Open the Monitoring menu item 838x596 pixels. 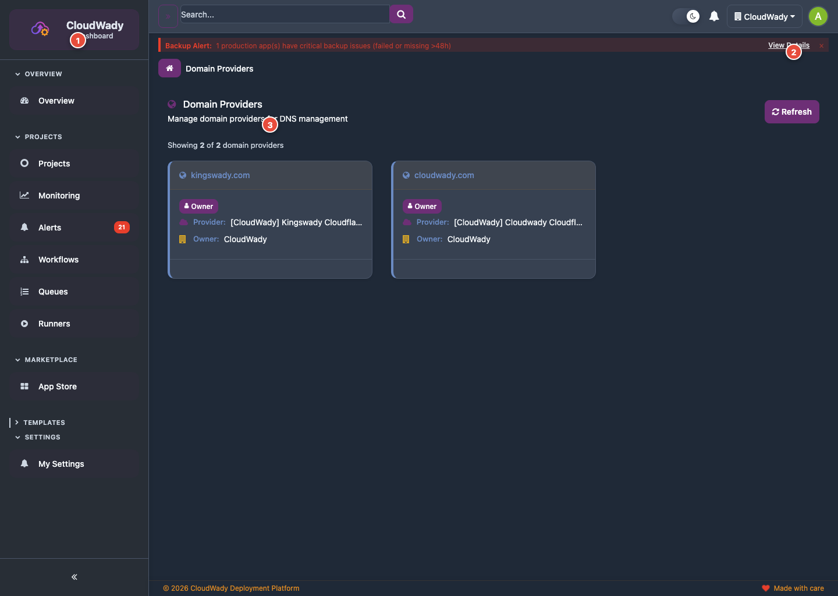point(59,196)
